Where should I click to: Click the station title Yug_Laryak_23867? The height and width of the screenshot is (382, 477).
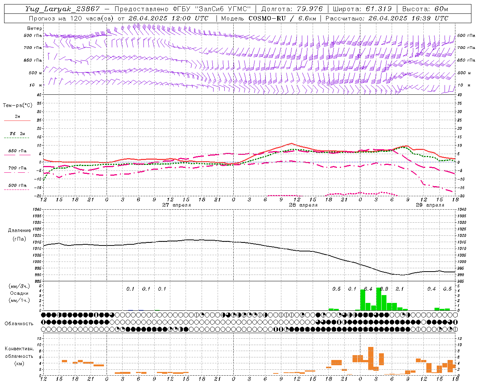coord(63,9)
